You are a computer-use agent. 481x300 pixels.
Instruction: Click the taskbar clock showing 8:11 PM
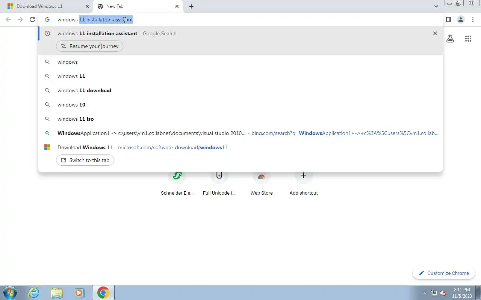462,293
